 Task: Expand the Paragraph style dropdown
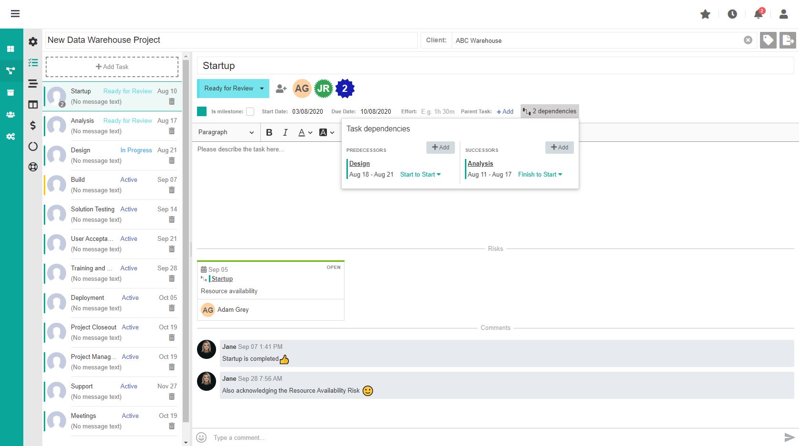[226, 132]
